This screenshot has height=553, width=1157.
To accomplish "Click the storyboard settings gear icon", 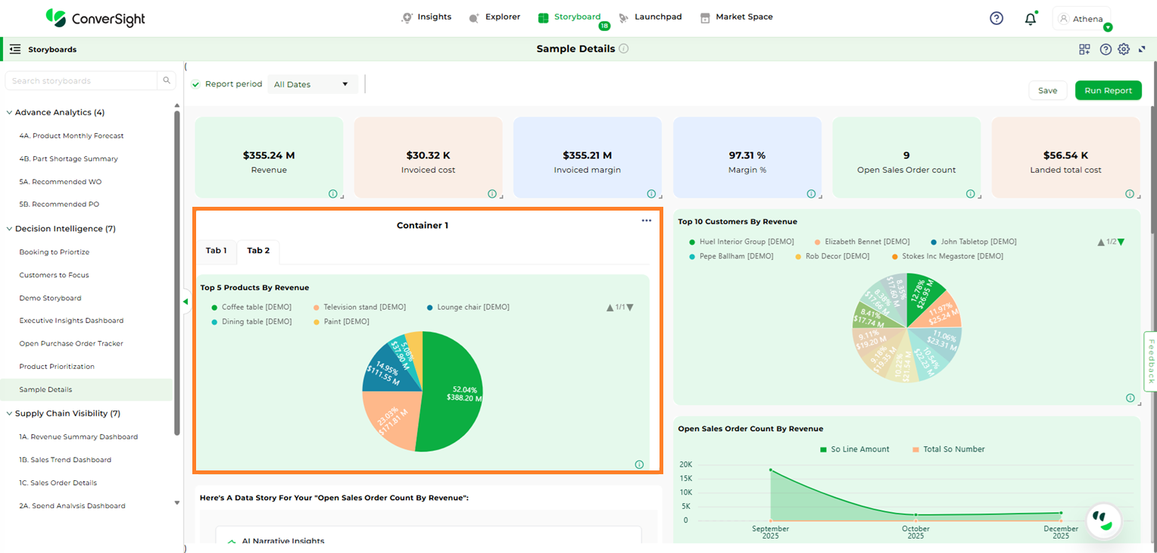I will coord(1124,49).
